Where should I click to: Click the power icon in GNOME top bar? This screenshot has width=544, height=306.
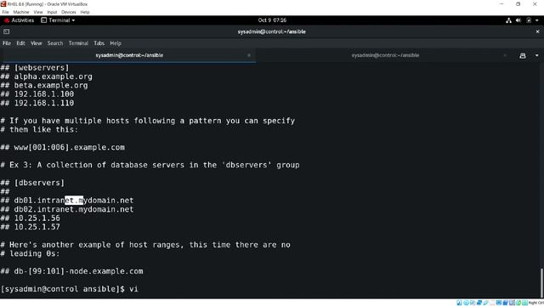529,20
